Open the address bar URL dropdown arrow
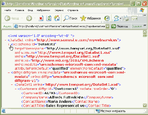The width and height of the screenshot is (148, 115). pyautogui.click(x=107, y=26)
